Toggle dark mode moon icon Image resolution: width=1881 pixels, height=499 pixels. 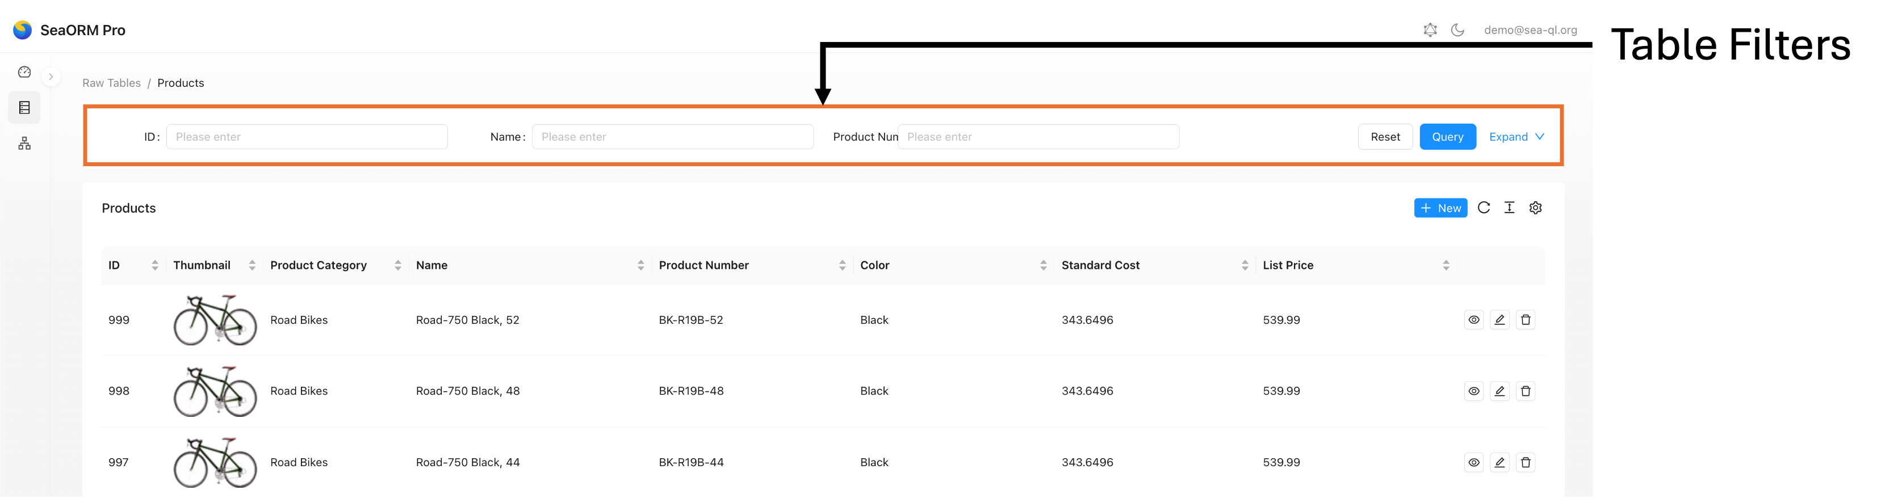point(1457,30)
